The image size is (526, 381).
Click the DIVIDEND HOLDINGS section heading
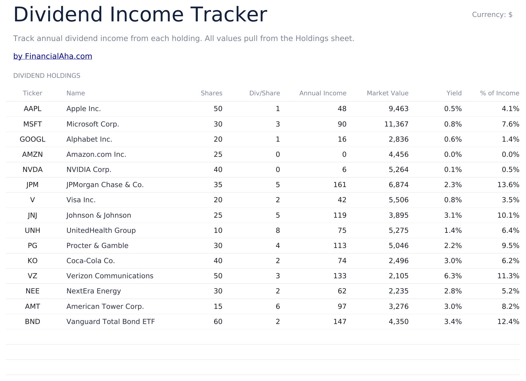pyautogui.click(x=47, y=76)
